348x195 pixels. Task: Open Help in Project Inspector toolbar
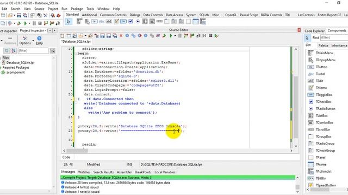39,41
